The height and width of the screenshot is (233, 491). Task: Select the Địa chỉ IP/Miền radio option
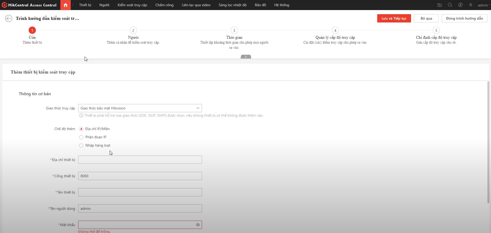coord(81,129)
